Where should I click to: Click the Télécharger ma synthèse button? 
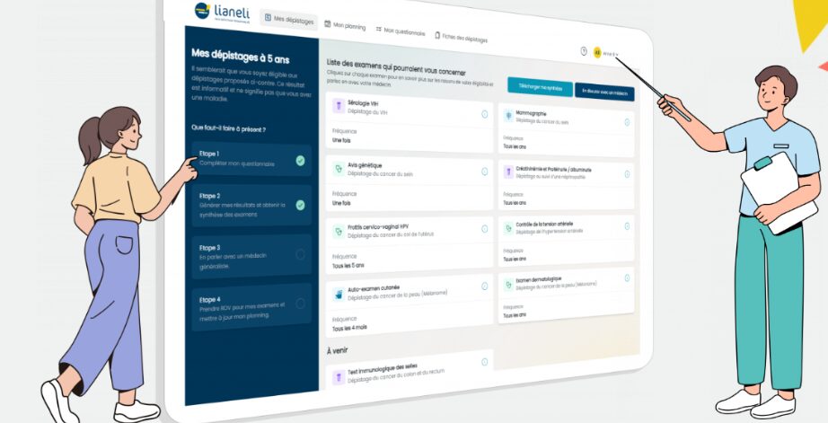[540, 87]
